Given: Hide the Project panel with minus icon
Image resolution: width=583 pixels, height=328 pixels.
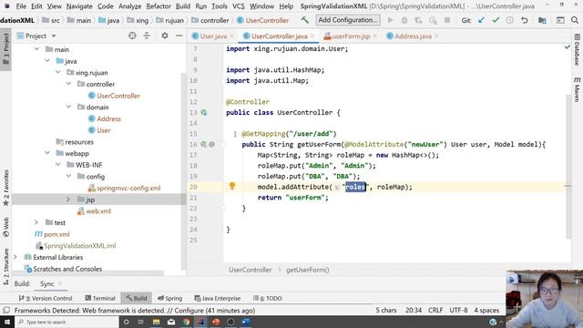Looking at the screenshot, I should coord(179,36).
